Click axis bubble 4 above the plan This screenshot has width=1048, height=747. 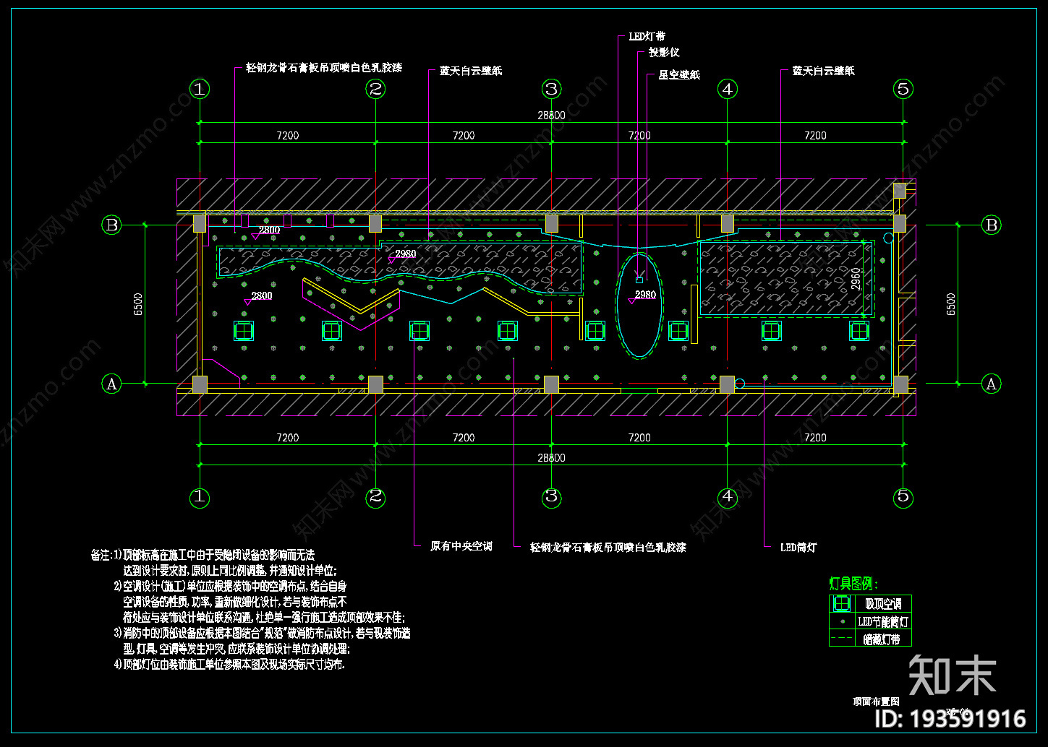pos(727,89)
